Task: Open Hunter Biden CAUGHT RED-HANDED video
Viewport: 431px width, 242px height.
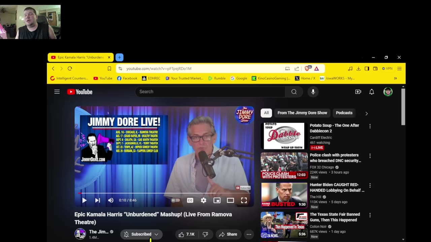Action: pos(337,188)
